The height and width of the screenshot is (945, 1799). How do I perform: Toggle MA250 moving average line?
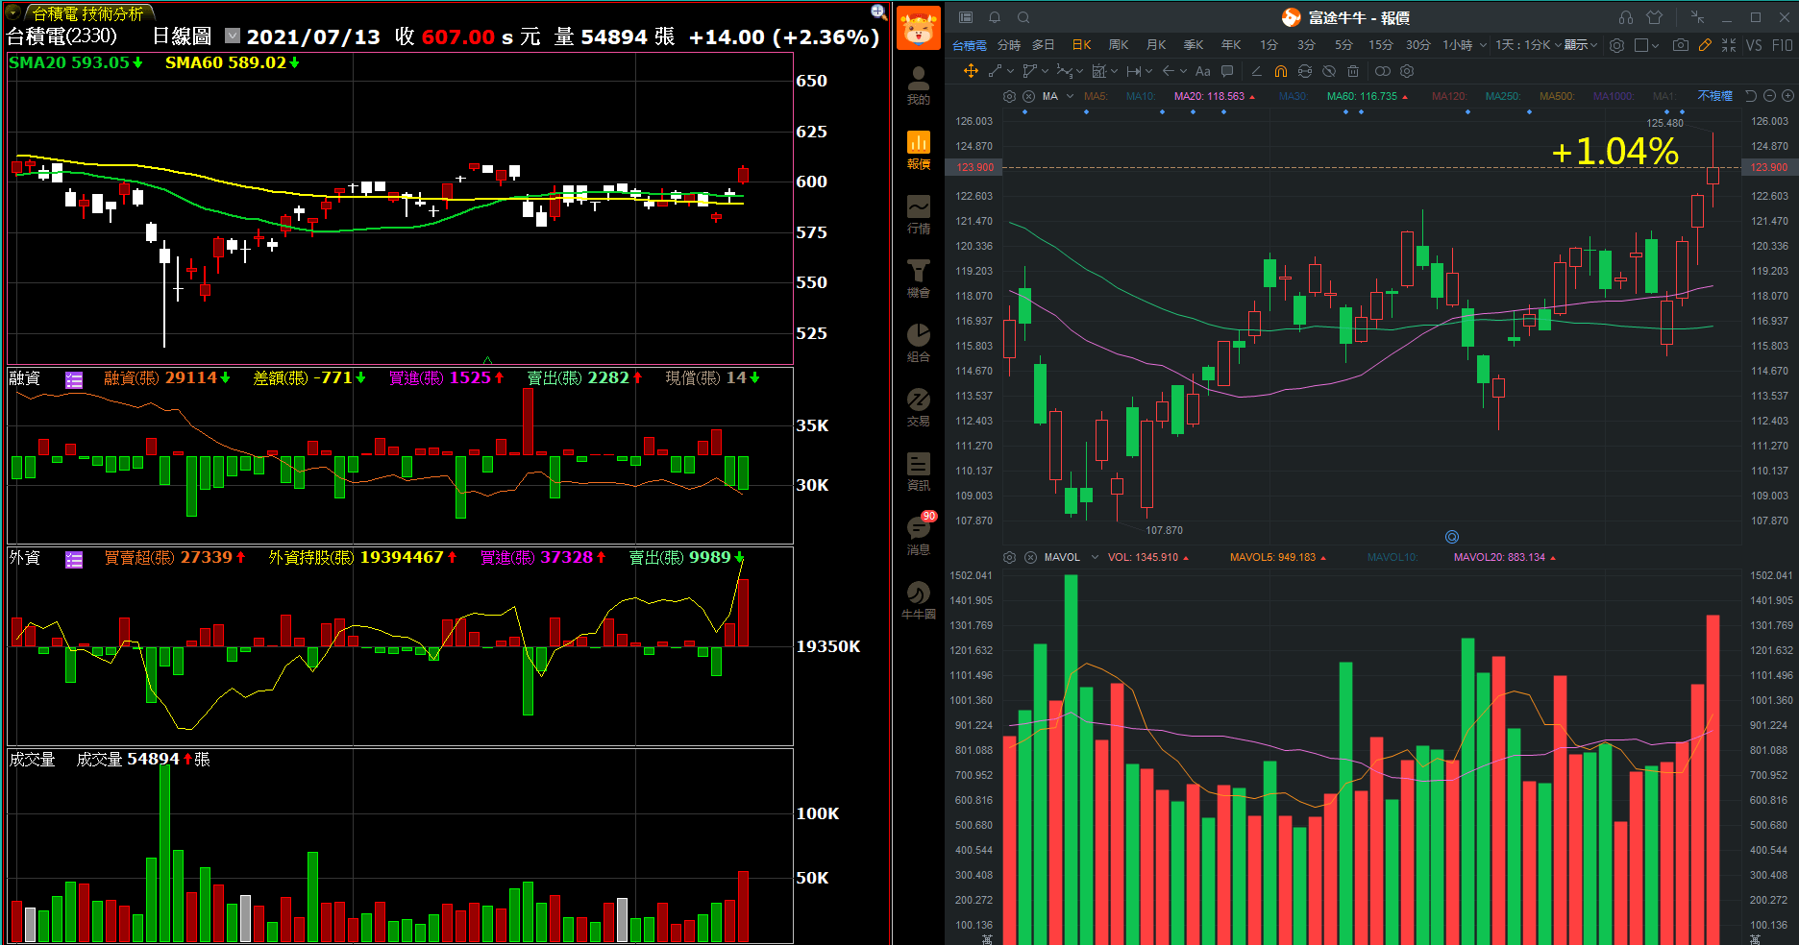(1503, 96)
